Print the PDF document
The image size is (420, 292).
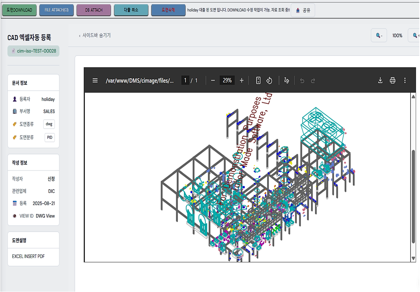(392, 80)
